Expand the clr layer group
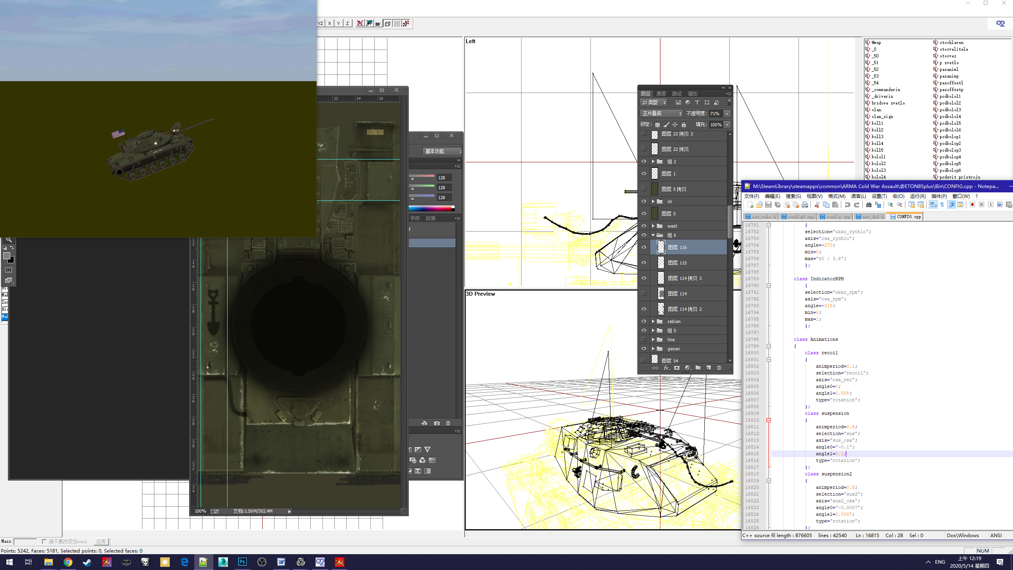1013x570 pixels. 653,201
